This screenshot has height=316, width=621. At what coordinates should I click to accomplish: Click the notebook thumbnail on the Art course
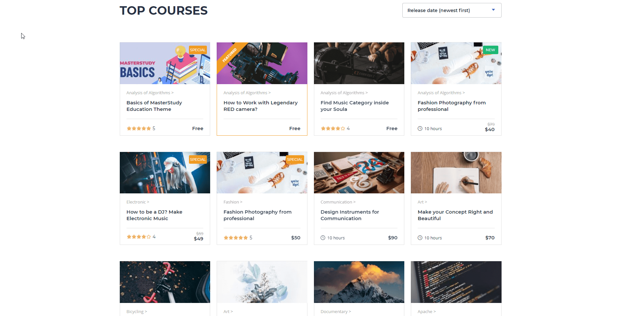tap(456, 173)
